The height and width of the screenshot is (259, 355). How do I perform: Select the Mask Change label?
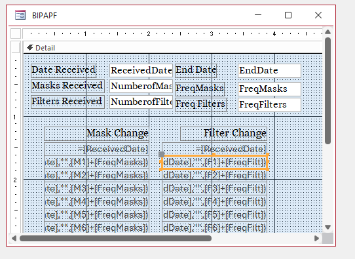[97, 134]
